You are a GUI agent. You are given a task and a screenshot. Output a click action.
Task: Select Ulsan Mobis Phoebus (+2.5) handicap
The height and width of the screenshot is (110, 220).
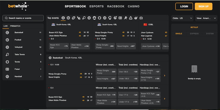point(150,102)
